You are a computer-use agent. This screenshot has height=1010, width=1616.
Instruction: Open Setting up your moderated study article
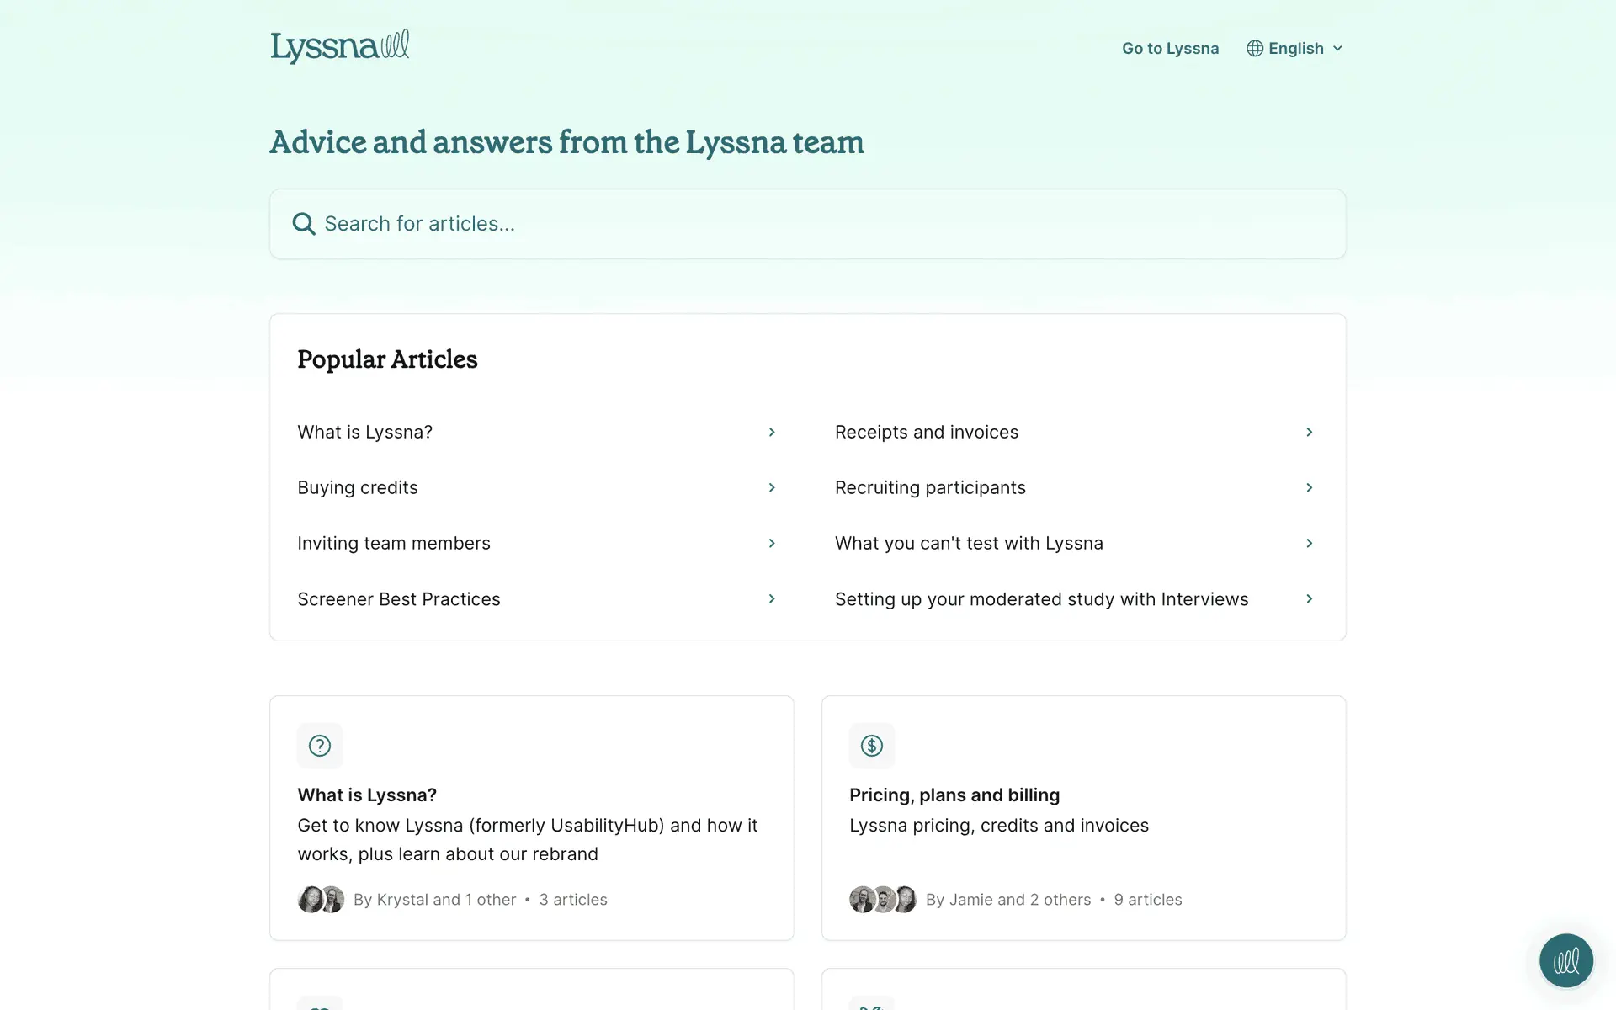tap(1041, 599)
